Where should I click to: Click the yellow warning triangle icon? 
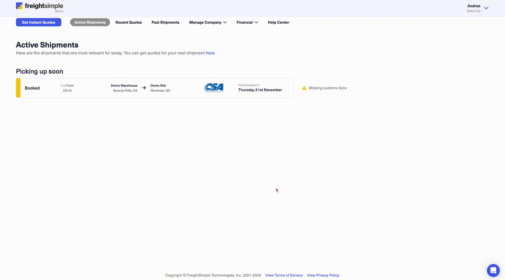point(304,88)
